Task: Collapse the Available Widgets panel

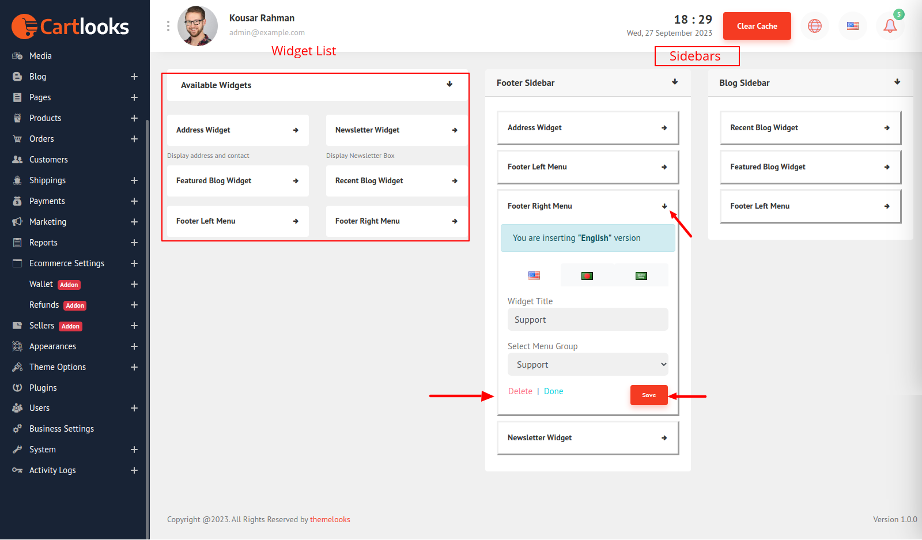Action: click(449, 85)
